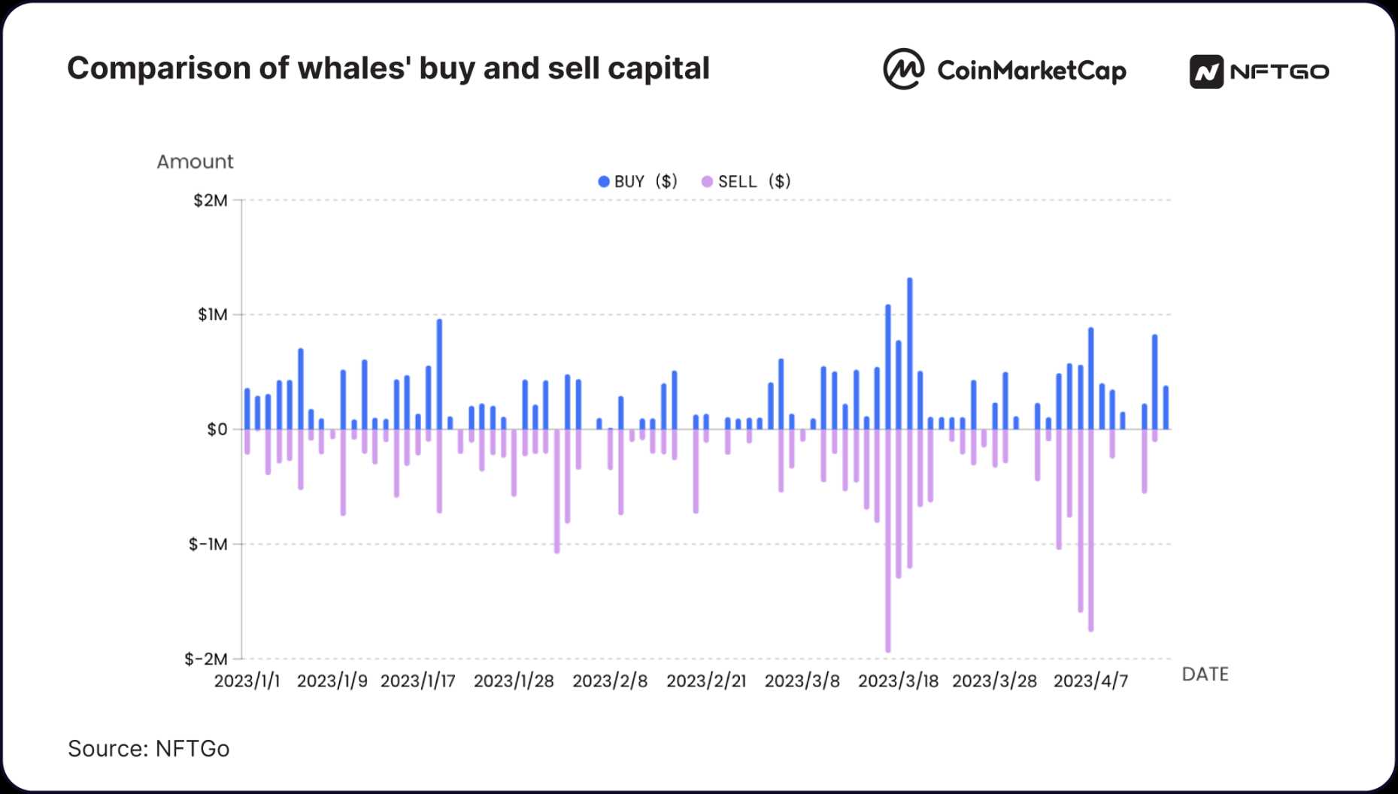This screenshot has height=794, width=1398.
Task: Click the NFTGO wordmark text
Action: pyautogui.click(x=1279, y=72)
